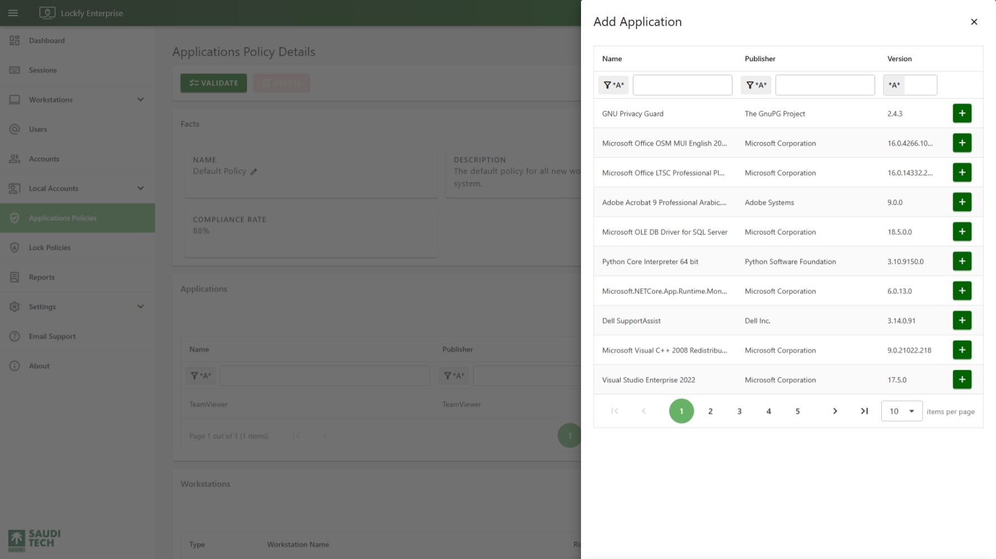Add Microsoft Office OSM MUI English application
The width and height of the screenshot is (996, 559).
[x=962, y=143]
